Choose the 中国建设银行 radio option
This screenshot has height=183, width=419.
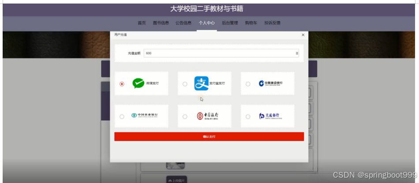click(248, 84)
